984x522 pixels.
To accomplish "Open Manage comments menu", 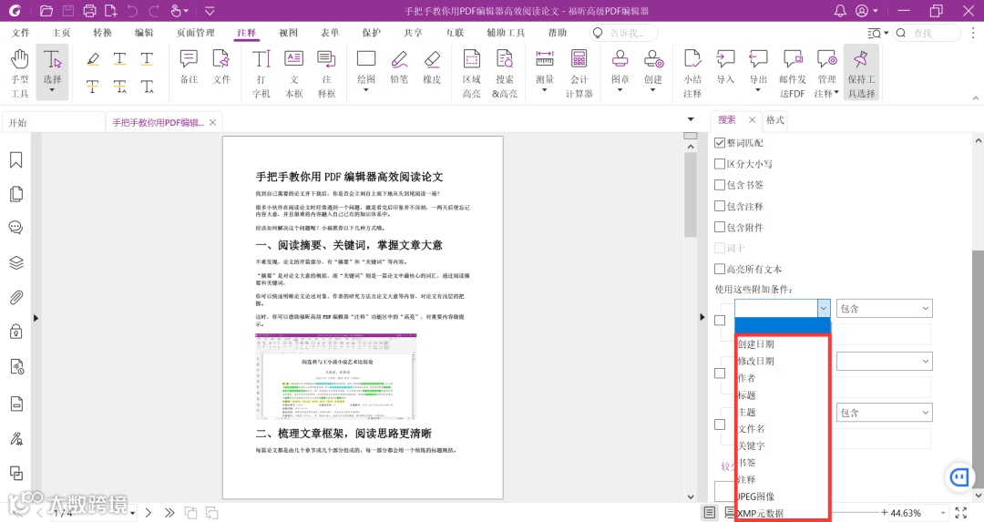I will [x=826, y=74].
